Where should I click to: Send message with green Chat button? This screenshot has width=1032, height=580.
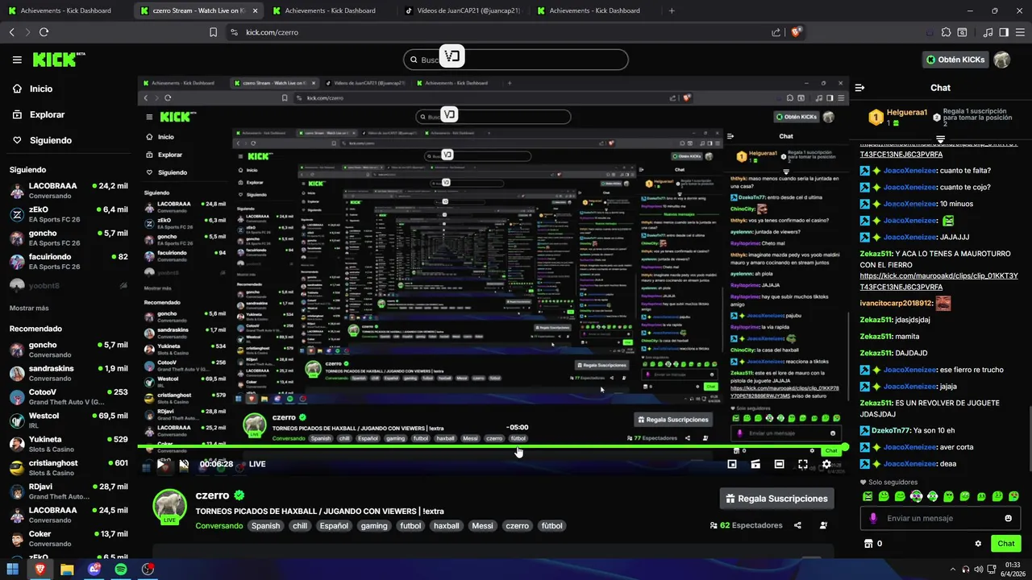(1005, 544)
